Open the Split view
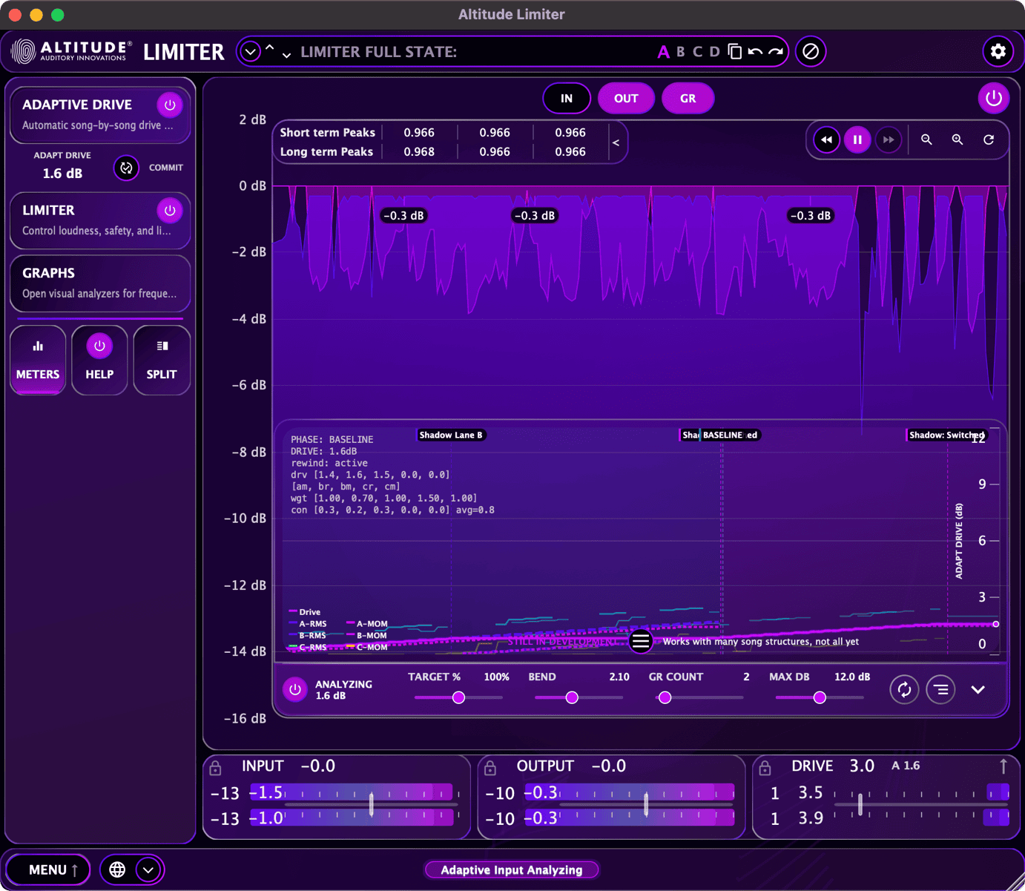Viewport: 1025px width, 891px height. pos(162,360)
